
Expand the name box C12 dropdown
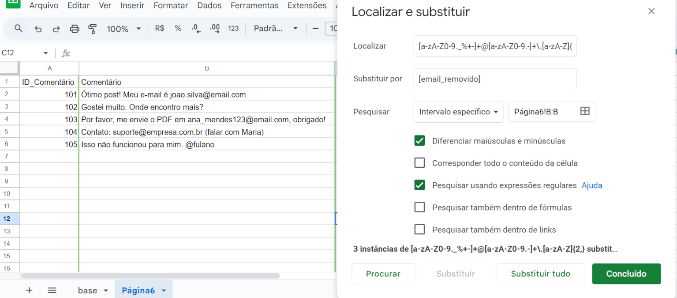coord(45,53)
